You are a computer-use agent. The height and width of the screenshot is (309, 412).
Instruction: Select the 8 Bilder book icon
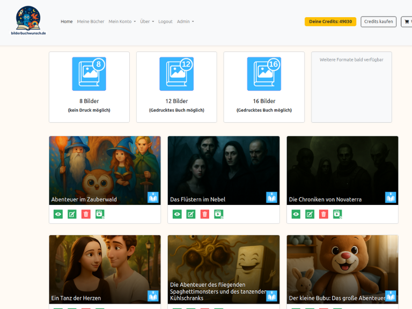pyautogui.click(x=89, y=74)
